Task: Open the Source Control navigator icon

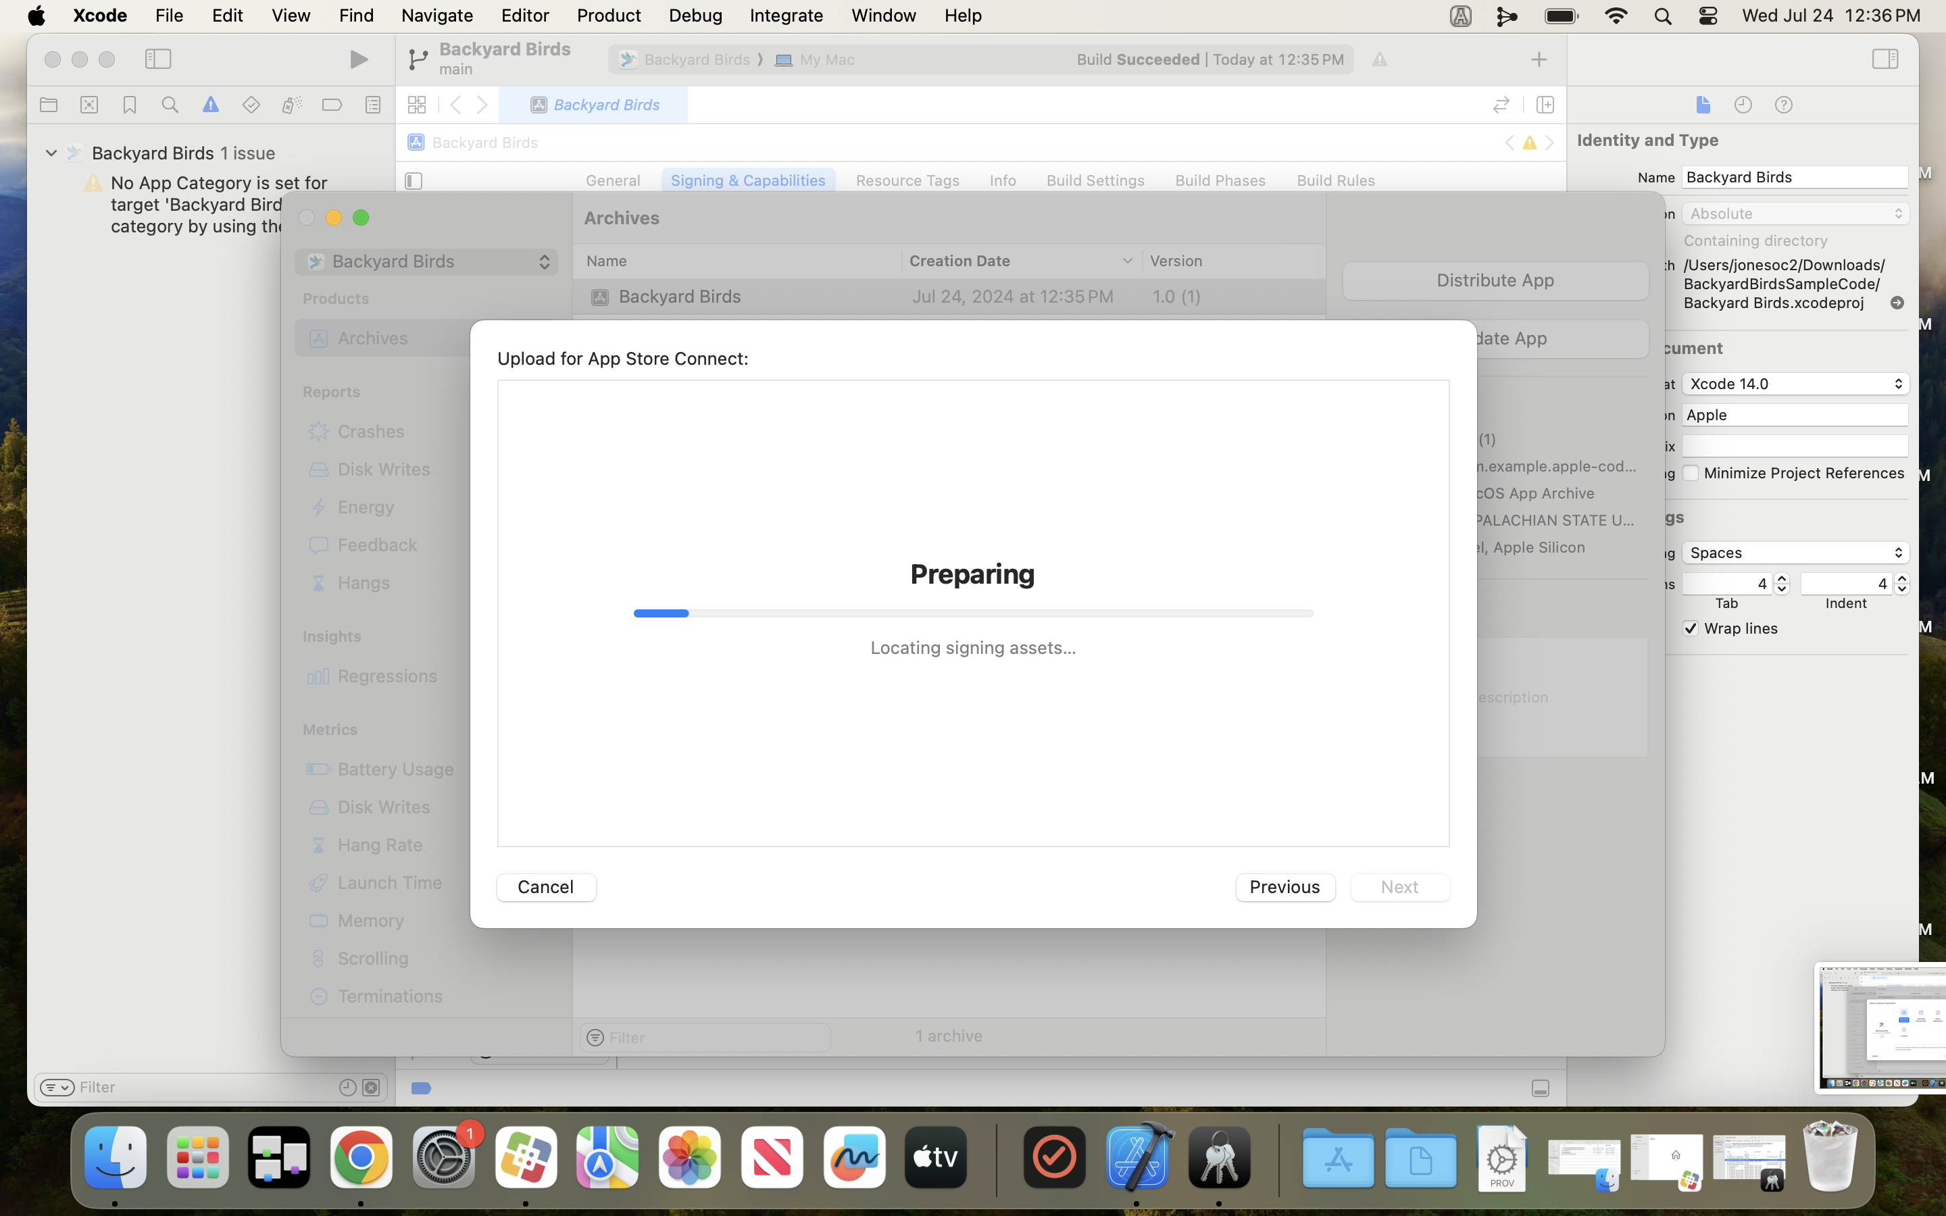Action: [x=89, y=105]
